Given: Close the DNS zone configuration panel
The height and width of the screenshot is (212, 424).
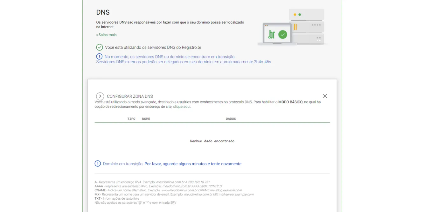Looking at the screenshot, I should 325,96.
